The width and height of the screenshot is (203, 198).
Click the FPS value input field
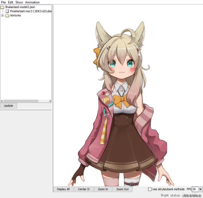tap(195, 189)
